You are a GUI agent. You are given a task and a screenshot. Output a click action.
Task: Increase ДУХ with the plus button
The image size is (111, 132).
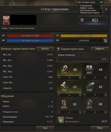(x=106, y=112)
